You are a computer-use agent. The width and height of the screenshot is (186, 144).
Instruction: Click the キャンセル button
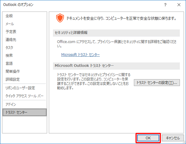(x=173, y=138)
